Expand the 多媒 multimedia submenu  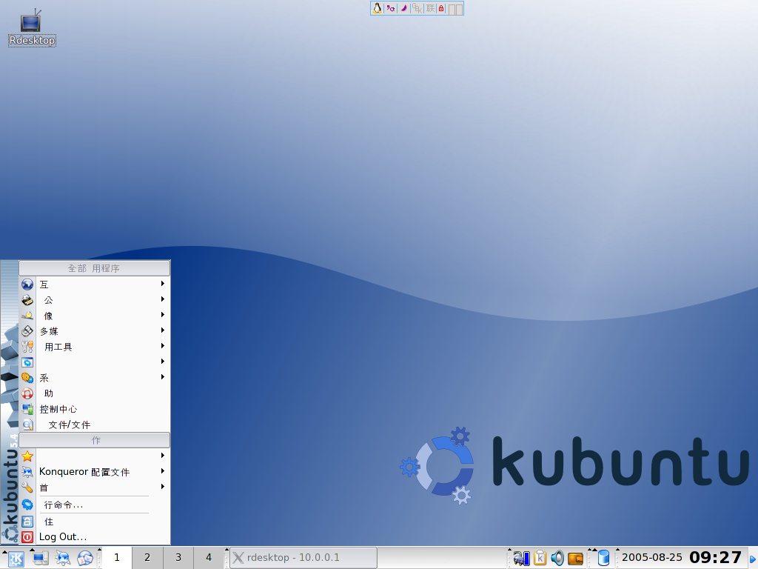point(95,331)
